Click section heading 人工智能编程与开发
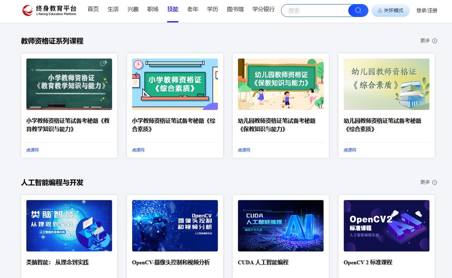Viewport: 452px width, 278px height. tap(52, 183)
